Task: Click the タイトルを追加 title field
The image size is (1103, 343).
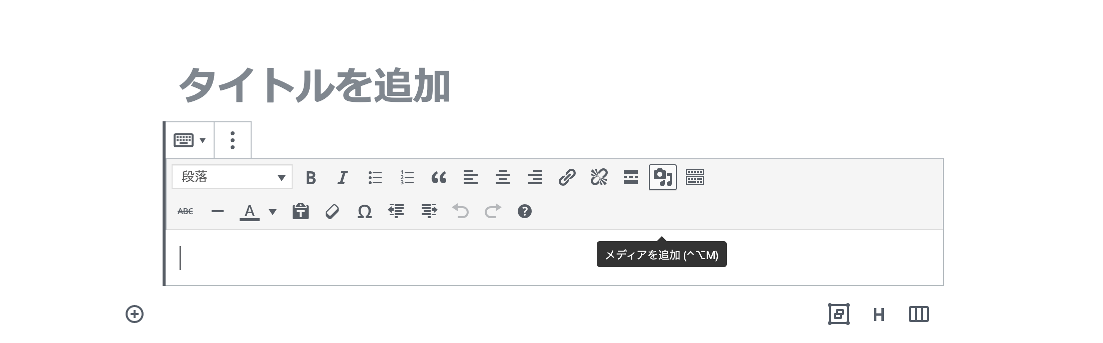Action: (553, 85)
